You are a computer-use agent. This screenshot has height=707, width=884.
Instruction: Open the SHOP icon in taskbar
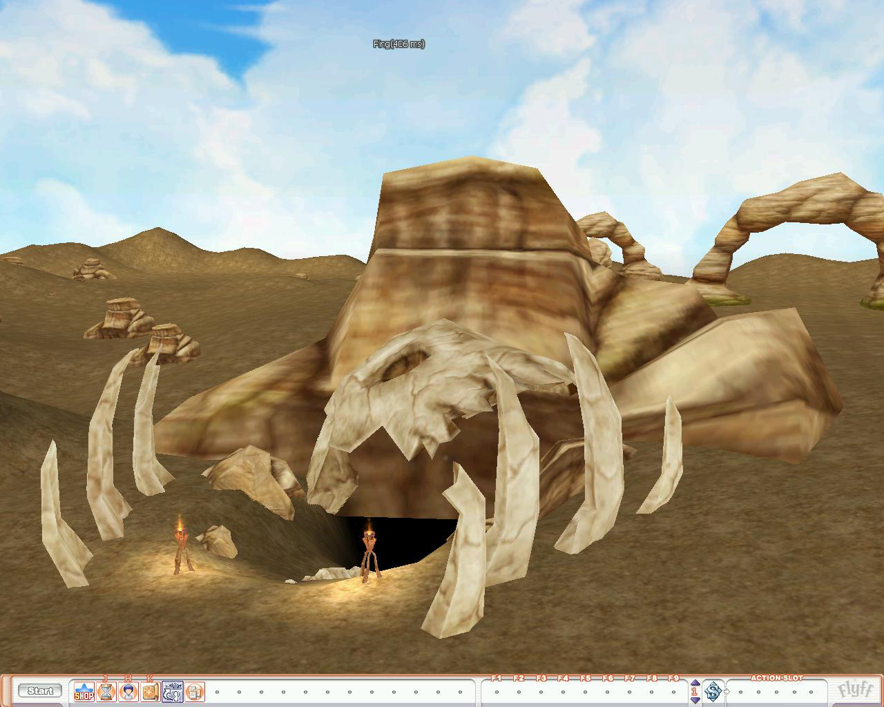pos(84,692)
